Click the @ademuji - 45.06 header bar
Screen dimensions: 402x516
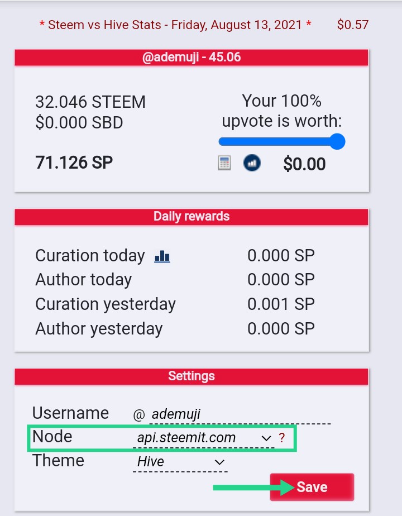192,58
